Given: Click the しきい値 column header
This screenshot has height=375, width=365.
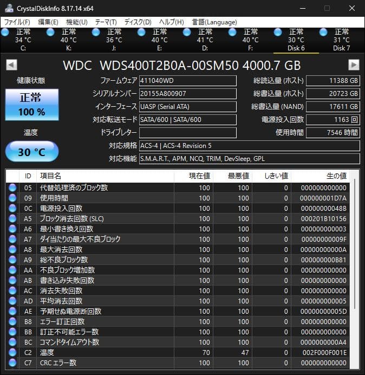Looking at the screenshot, I should point(271,176).
